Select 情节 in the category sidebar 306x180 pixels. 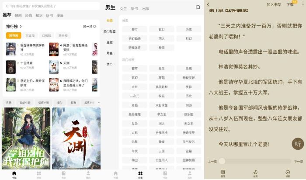[109, 64]
